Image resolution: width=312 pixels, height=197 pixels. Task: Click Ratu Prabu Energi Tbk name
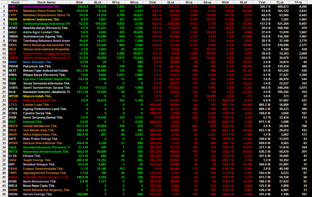(x=40, y=139)
